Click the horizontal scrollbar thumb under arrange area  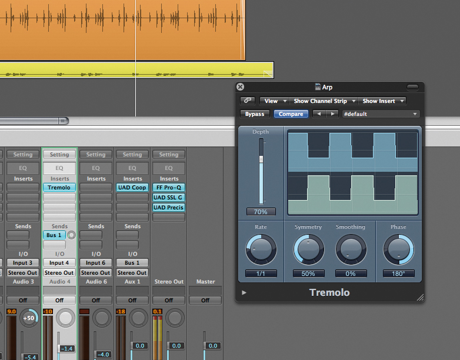[34, 121]
